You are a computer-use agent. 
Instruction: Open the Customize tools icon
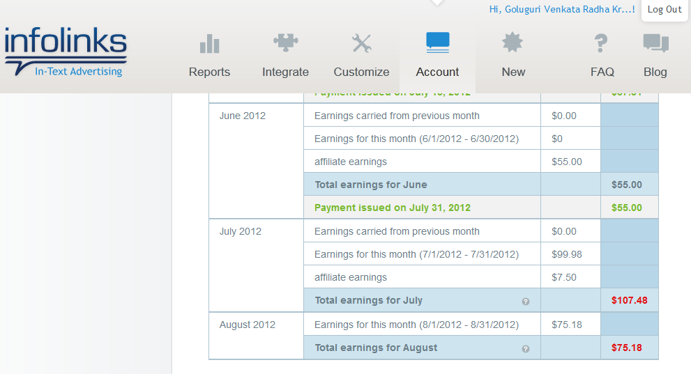coord(362,43)
